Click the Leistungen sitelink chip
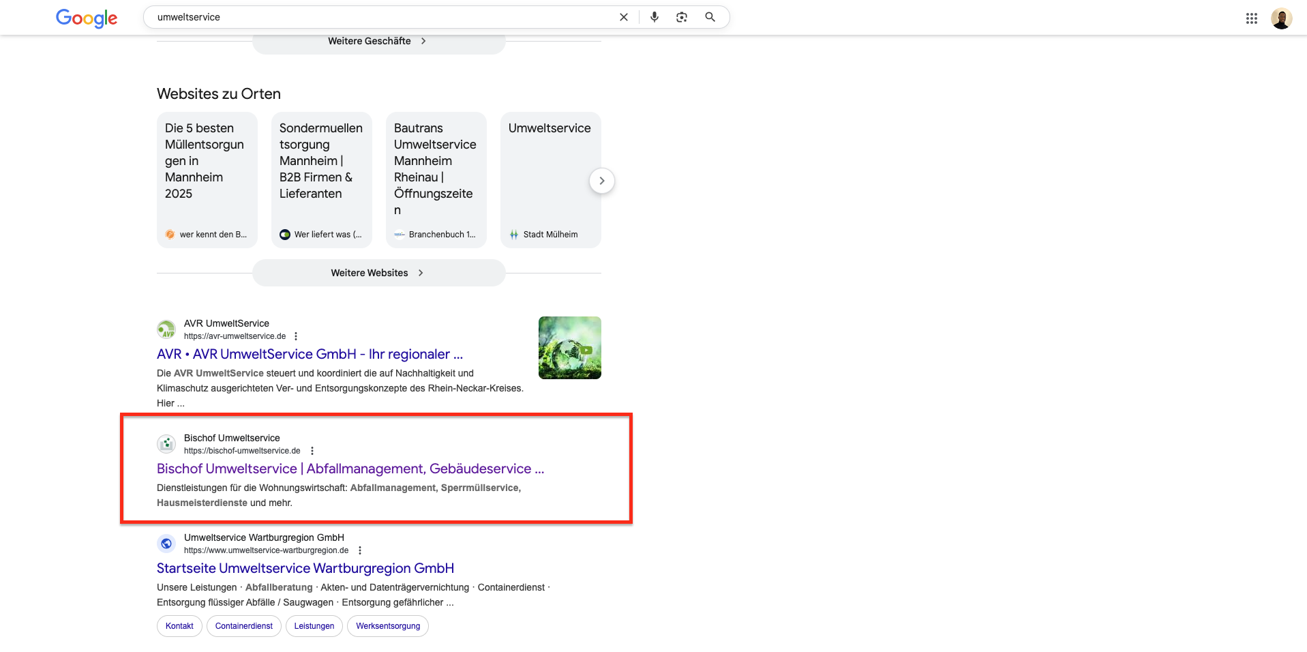1307x652 pixels. pyautogui.click(x=314, y=626)
